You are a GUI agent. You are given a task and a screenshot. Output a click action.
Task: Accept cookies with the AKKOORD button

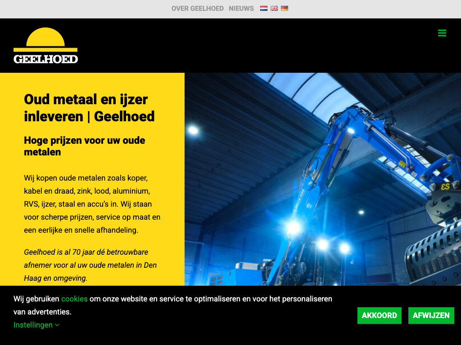tap(379, 315)
